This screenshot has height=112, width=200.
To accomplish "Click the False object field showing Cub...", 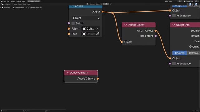I will click(x=88, y=29).
